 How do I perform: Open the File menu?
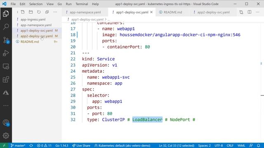pyautogui.click(x=13, y=4)
